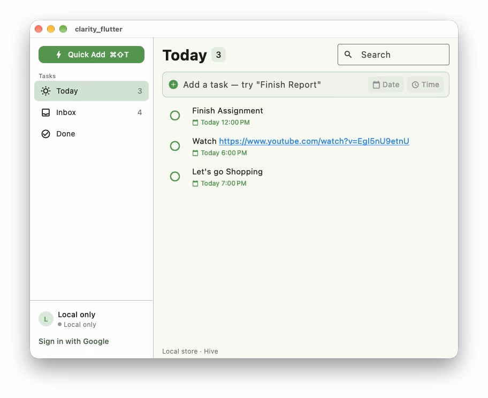Click the gray Local only sync status
The image size is (488, 398).
click(80, 325)
